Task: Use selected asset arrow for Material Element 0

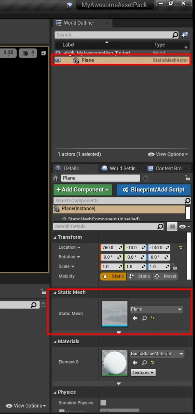Action: pos(135,363)
